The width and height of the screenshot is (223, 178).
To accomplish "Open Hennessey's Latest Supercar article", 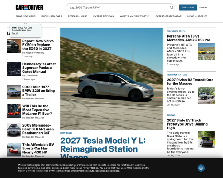I will click(x=39, y=68).
